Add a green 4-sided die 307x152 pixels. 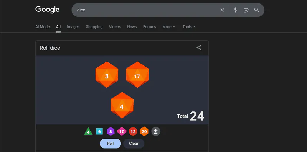click(x=88, y=131)
